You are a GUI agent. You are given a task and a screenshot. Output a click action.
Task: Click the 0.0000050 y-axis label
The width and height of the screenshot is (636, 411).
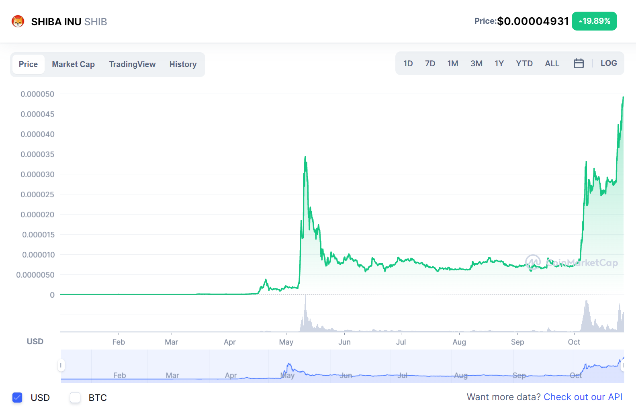point(35,275)
